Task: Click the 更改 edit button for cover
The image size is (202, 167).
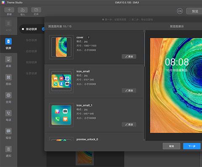Action: pyautogui.click(x=129, y=56)
